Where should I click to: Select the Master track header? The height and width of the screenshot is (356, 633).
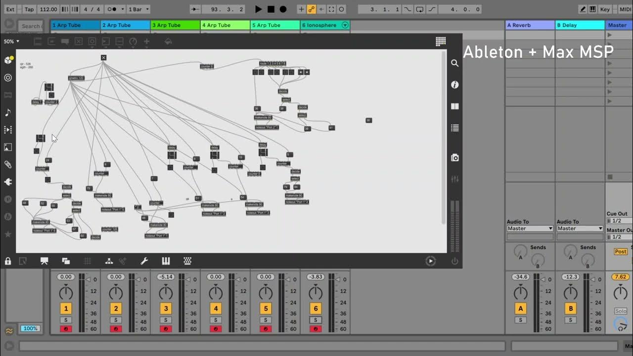point(619,25)
